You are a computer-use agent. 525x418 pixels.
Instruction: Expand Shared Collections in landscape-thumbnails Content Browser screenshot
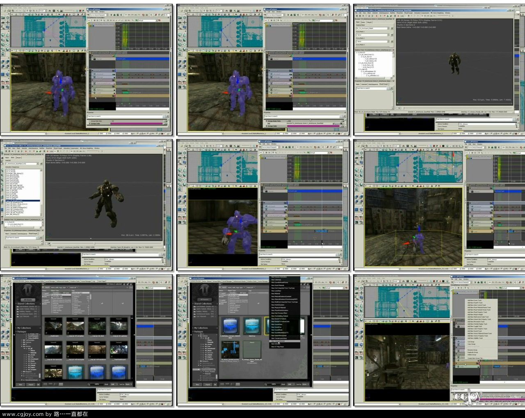(x=16, y=304)
